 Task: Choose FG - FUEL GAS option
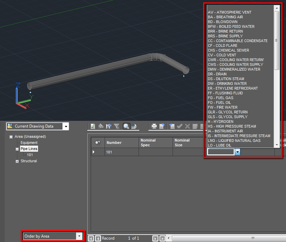pyautogui.click(x=220, y=98)
